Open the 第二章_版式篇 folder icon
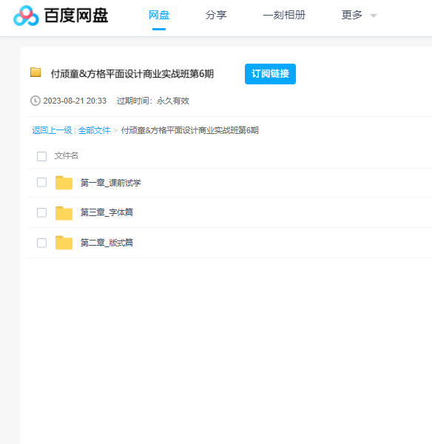 (x=64, y=243)
